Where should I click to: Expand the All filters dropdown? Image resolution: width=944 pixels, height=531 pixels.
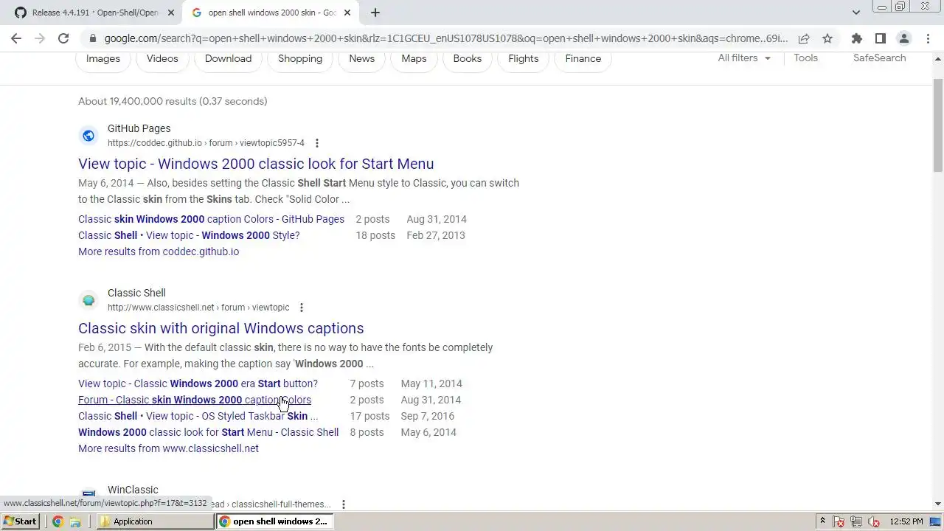coord(744,58)
